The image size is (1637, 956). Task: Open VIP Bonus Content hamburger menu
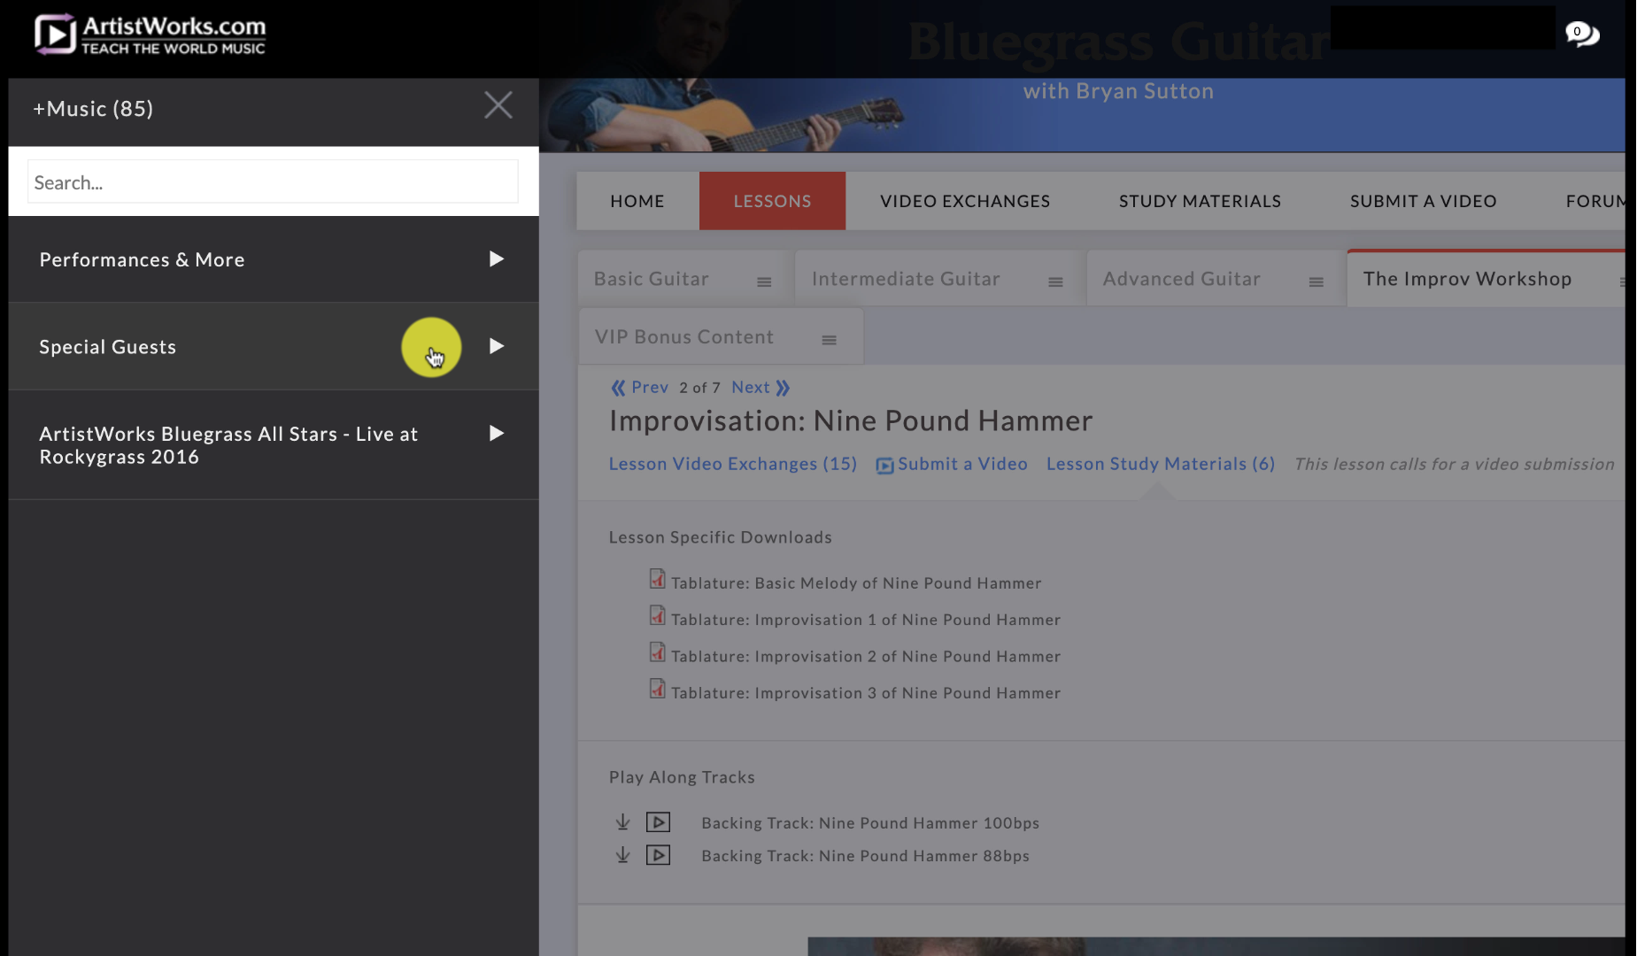pyautogui.click(x=829, y=340)
